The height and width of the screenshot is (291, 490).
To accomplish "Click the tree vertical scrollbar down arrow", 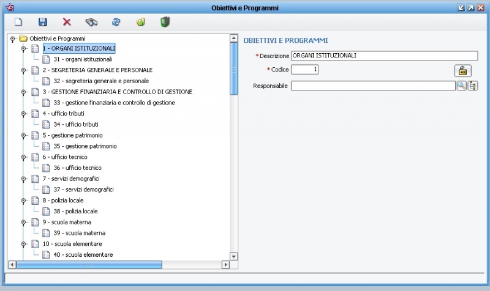I will [x=234, y=256].
